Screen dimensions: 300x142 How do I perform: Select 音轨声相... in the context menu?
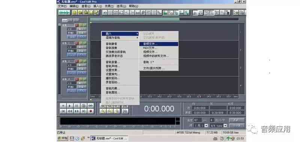click(x=120, y=66)
